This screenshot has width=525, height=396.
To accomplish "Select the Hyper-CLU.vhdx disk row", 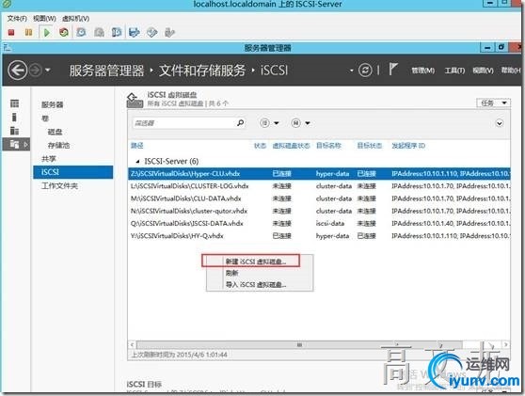I will tap(319, 174).
